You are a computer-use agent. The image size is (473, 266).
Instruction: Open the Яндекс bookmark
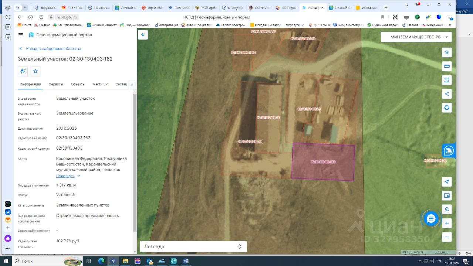[x=42, y=25]
